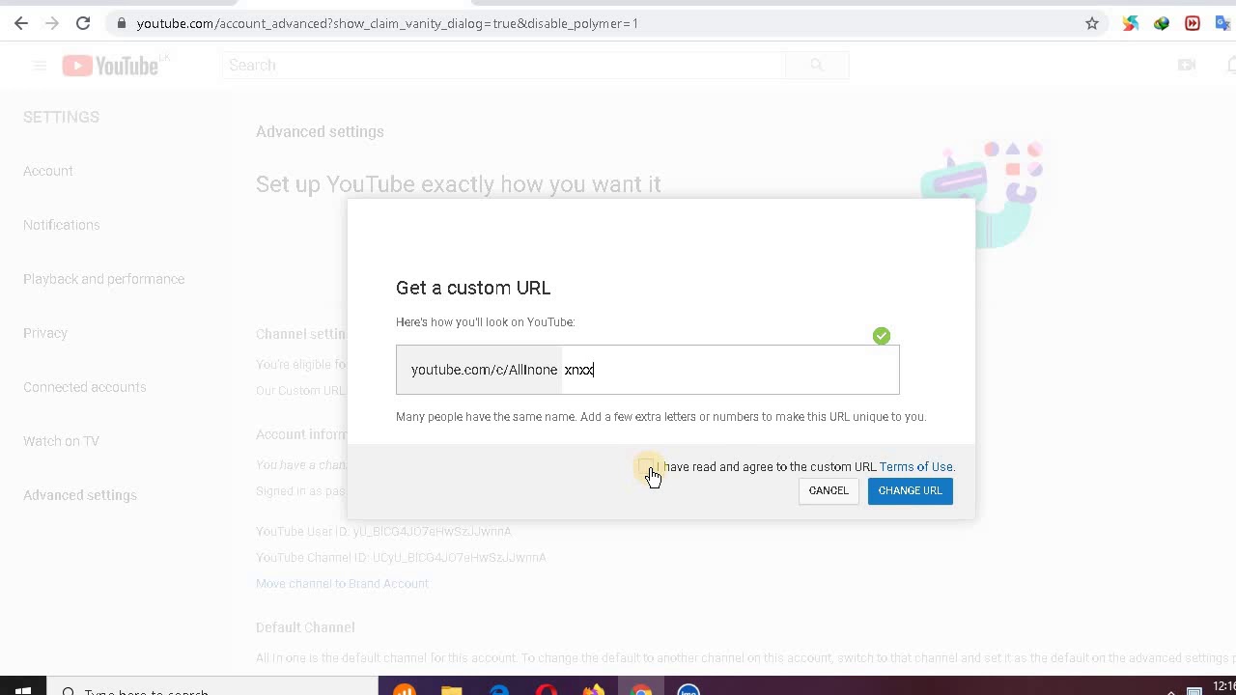Click the green checkmark availability icon
Image resolution: width=1236 pixels, height=695 pixels.
click(x=882, y=336)
